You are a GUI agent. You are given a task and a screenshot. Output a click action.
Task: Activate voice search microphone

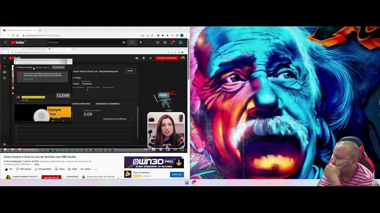(x=141, y=42)
